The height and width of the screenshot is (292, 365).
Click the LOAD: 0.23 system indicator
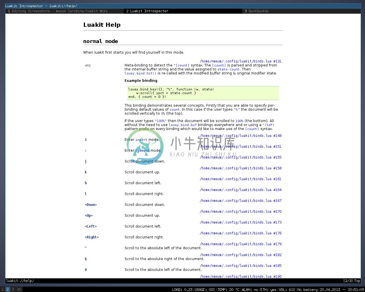pos(182,290)
